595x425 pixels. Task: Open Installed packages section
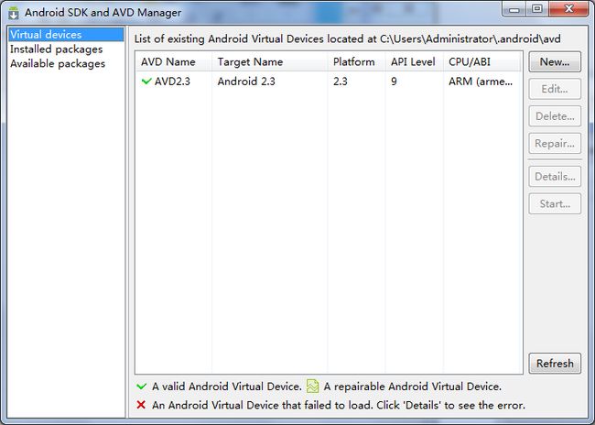[56, 49]
